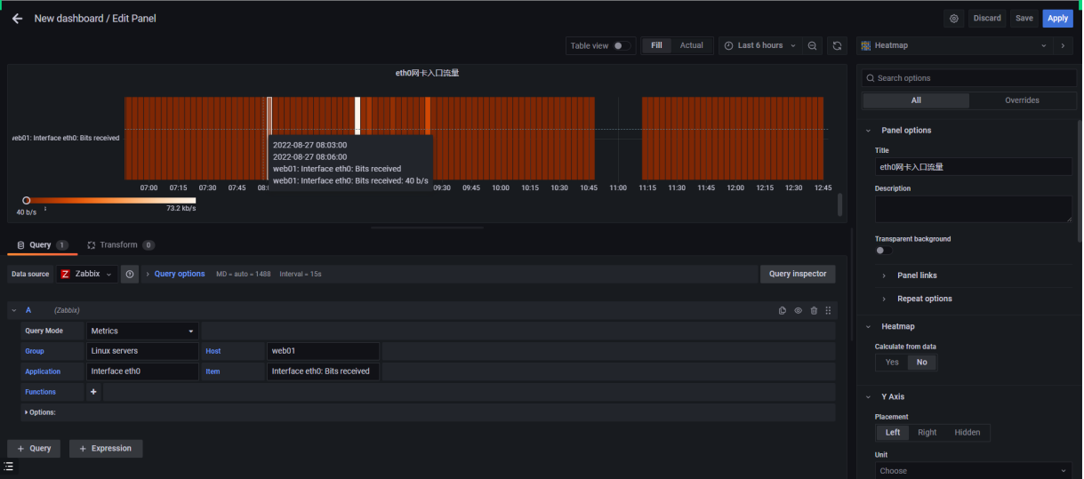Edit the Group field Linux servers
Screen dimensions: 1084x479
tap(142, 351)
